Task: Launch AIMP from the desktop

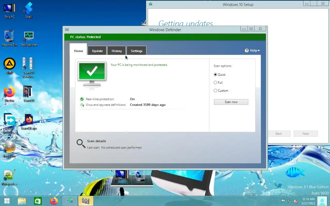Action: 10,66
